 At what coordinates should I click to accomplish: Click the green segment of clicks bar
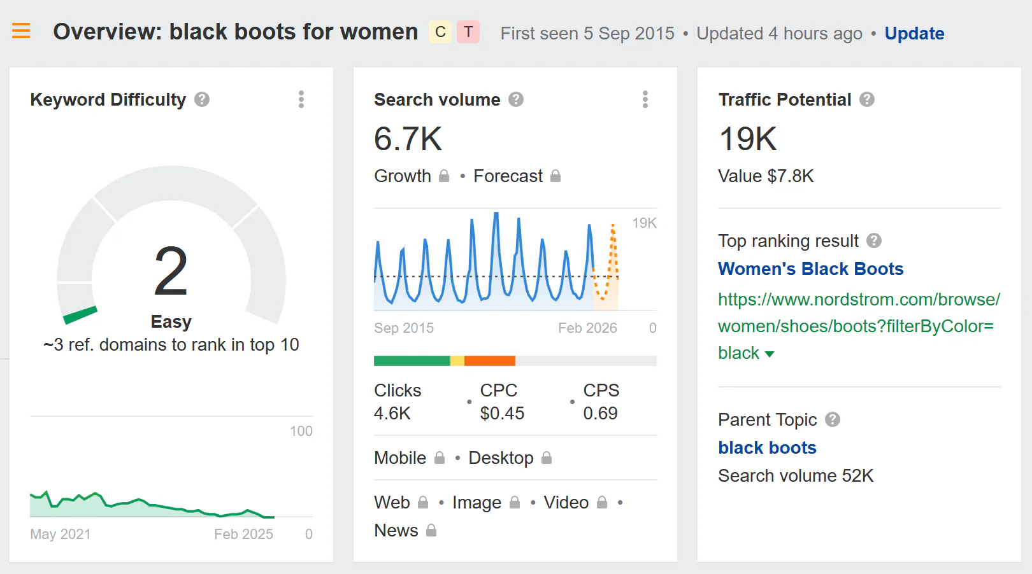click(412, 361)
